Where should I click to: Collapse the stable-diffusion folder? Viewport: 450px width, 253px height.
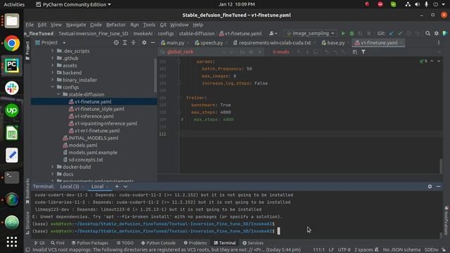pos(58,94)
